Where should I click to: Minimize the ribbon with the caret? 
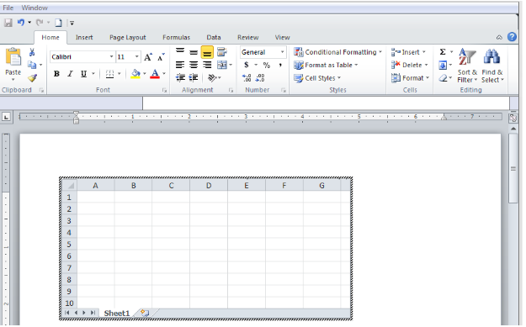[499, 37]
